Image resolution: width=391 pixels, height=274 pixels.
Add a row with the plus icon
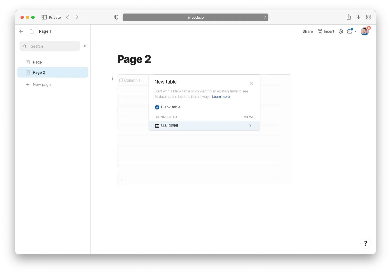point(121,180)
